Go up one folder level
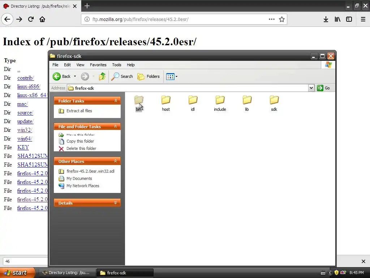Viewport: 370px width, 278px height. pyautogui.click(x=102, y=76)
